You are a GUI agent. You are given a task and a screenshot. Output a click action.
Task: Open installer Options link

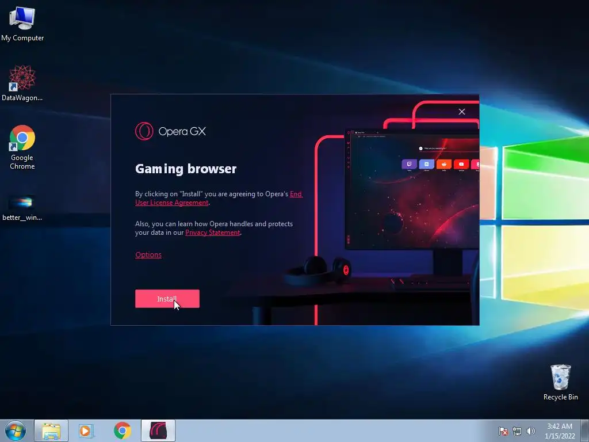(x=148, y=254)
